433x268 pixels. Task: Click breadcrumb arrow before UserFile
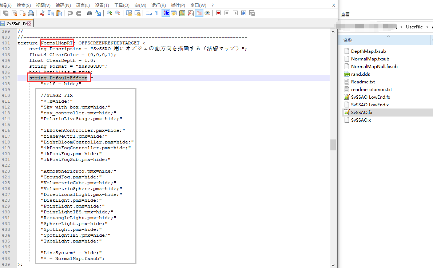(401, 27)
